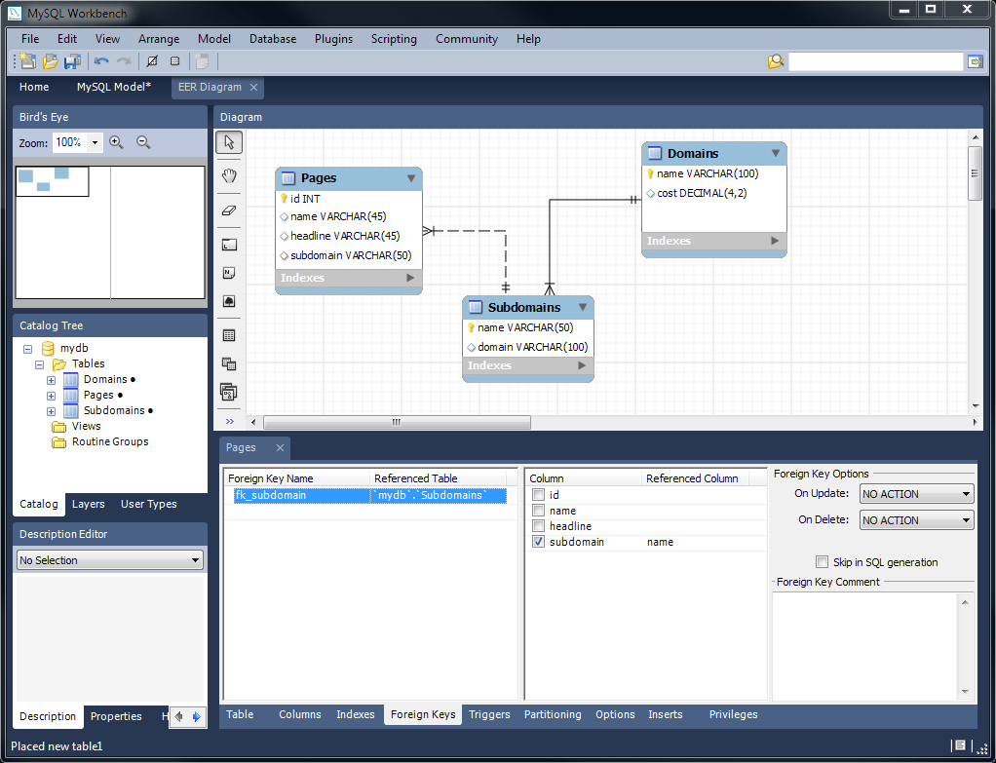Viewport: 996px width, 763px height.
Task: Select the routine group tool
Action: coord(229,392)
